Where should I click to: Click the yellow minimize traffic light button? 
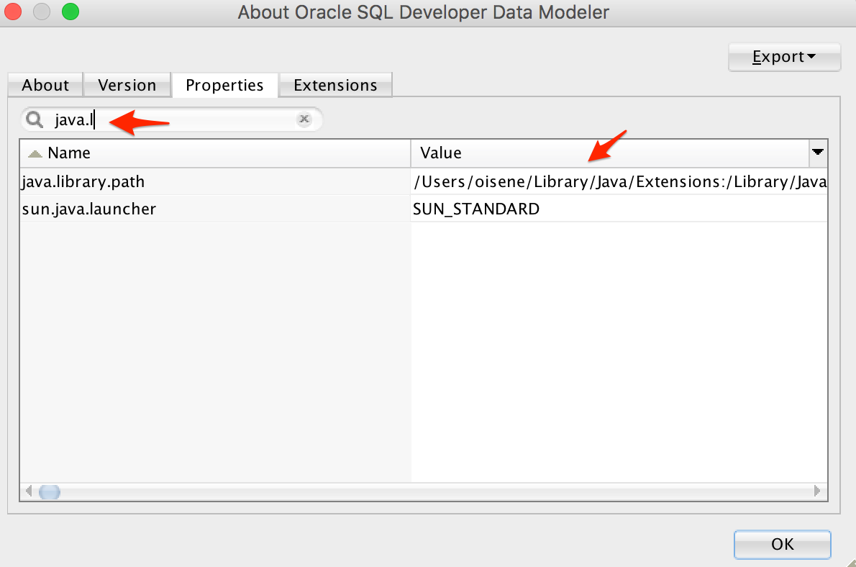41,12
